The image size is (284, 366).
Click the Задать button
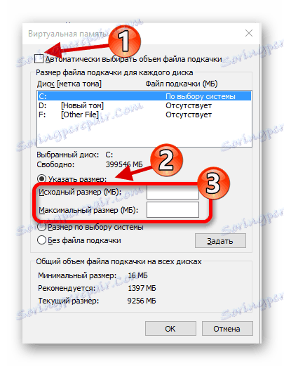click(x=220, y=240)
